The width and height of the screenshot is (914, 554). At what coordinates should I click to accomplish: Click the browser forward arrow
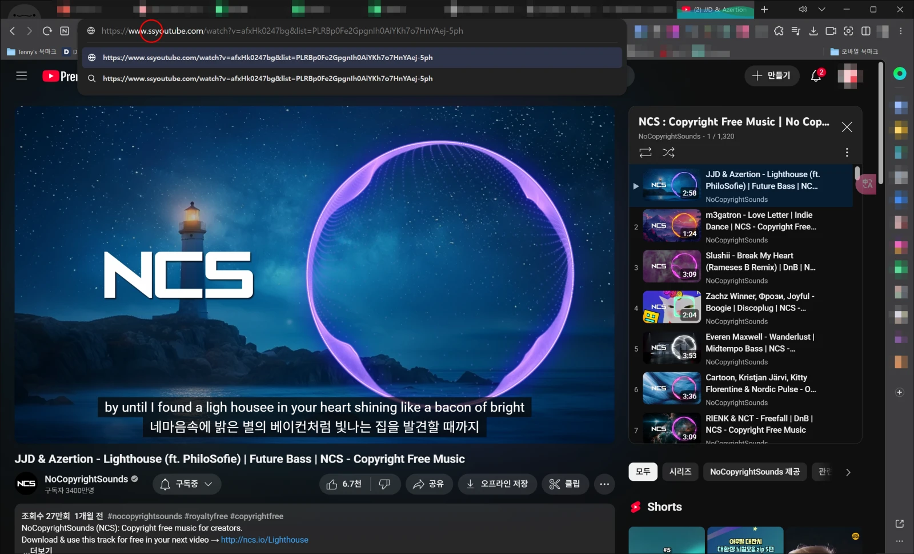coord(30,31)
